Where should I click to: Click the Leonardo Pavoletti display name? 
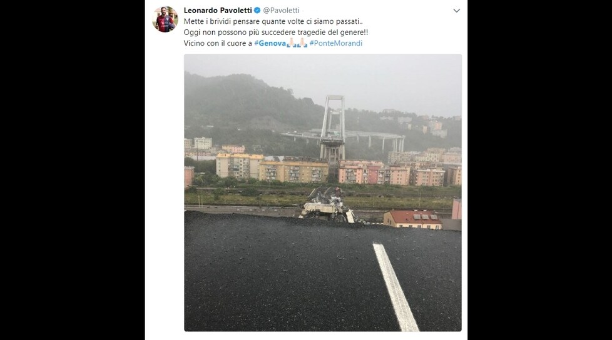click(x=218, y=10)
